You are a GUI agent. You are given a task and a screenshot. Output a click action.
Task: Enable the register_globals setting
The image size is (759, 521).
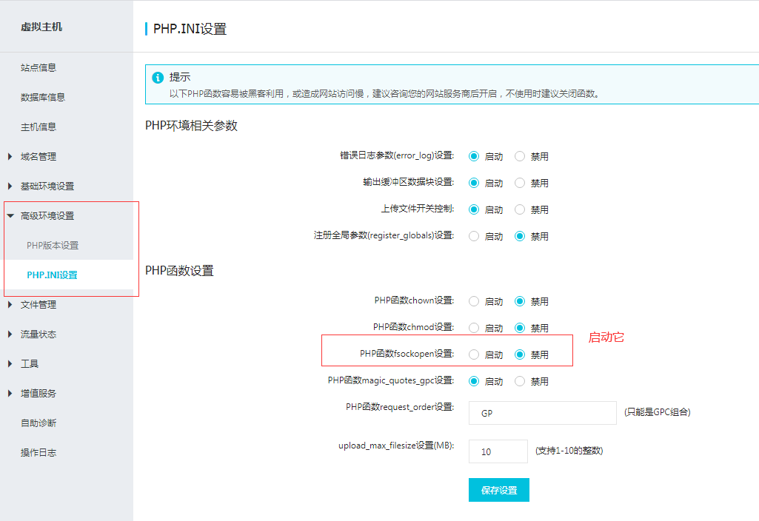474,236
